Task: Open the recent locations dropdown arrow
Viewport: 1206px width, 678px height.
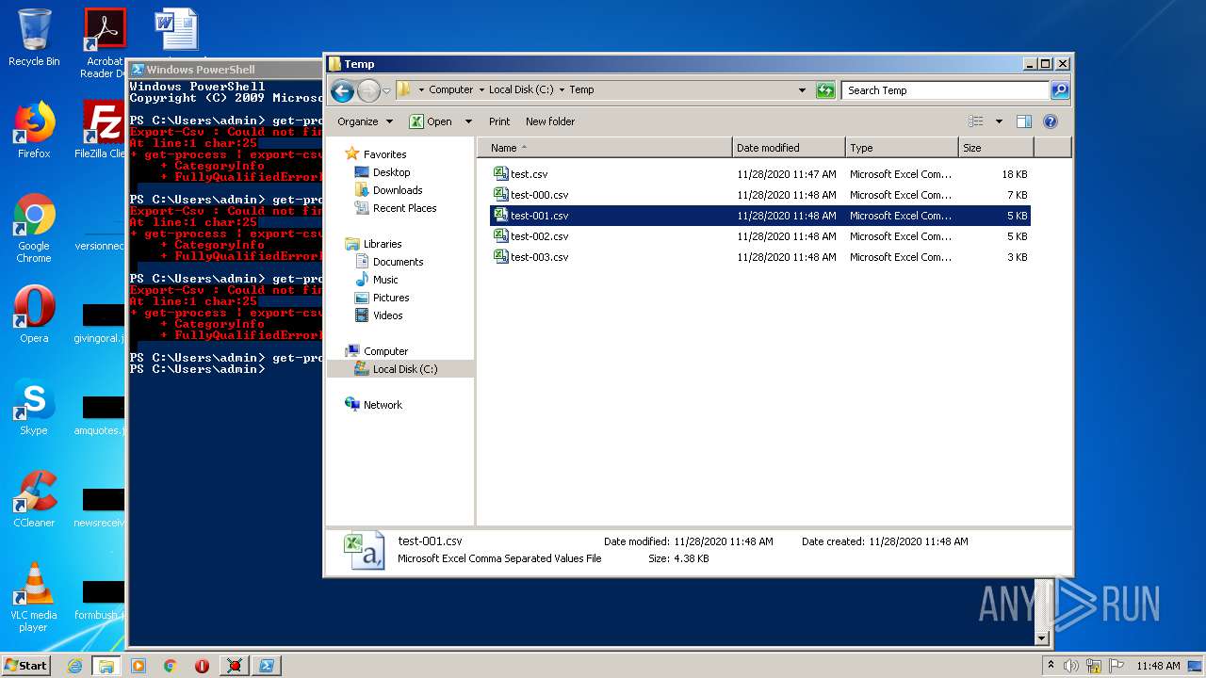Action: pos(386,91)
